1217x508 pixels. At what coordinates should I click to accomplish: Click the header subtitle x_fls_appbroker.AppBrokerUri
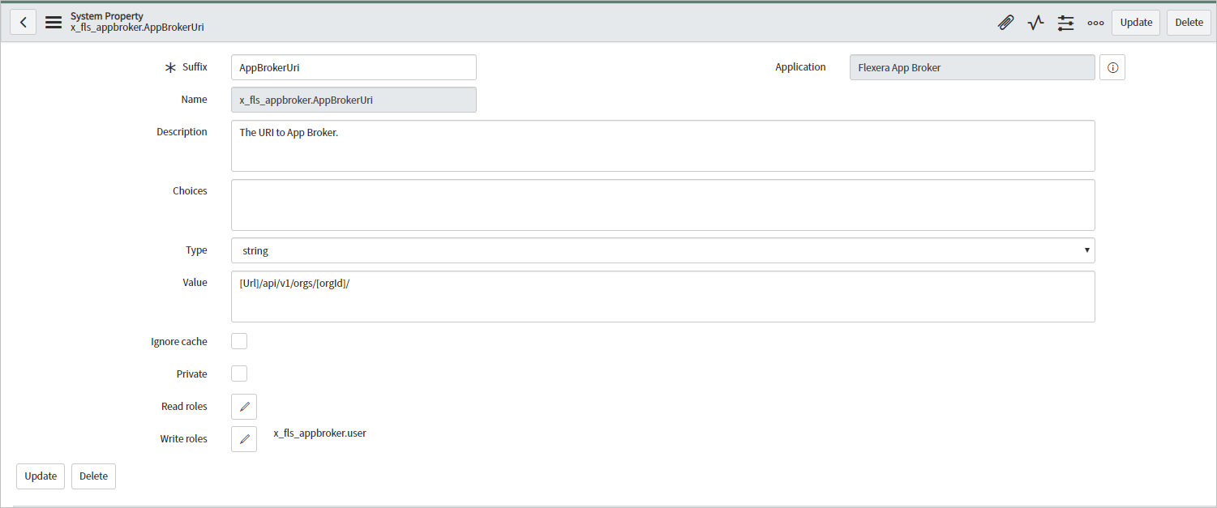pos(137,28)
